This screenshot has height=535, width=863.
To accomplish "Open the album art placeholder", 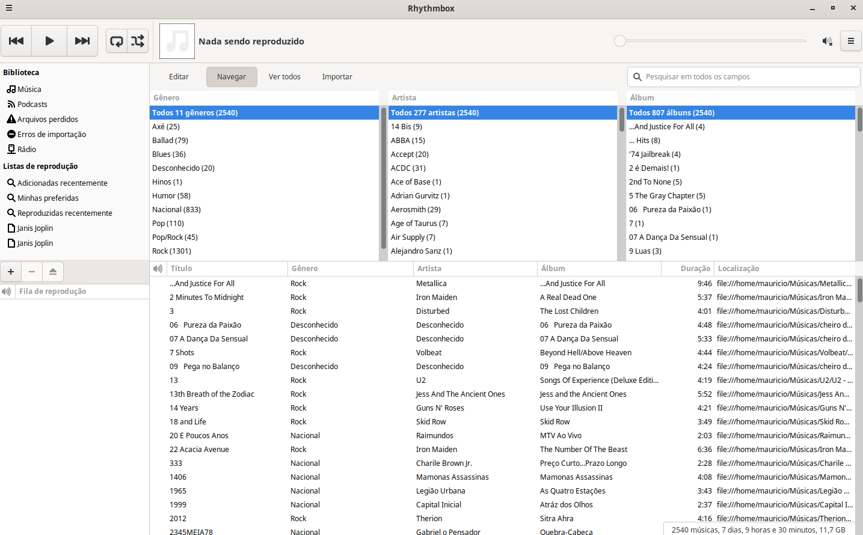I will [177, 41].
